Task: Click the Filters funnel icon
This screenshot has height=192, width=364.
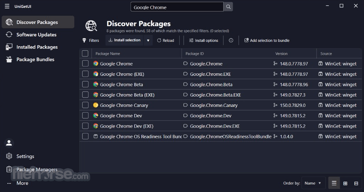Action: pyautogui.click(x=84, y=40)
